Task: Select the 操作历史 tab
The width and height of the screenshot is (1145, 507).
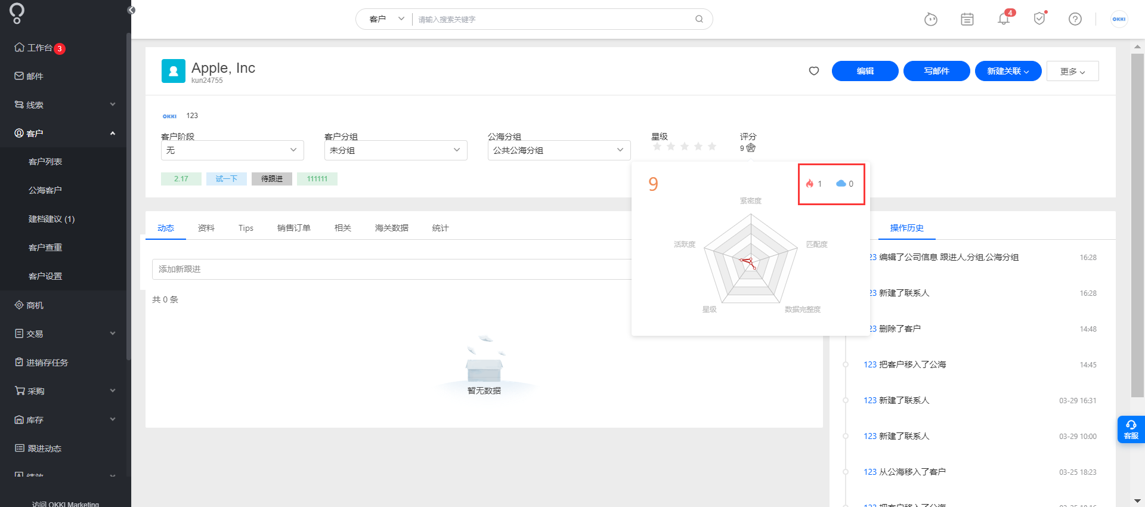Action: point(906,228)
